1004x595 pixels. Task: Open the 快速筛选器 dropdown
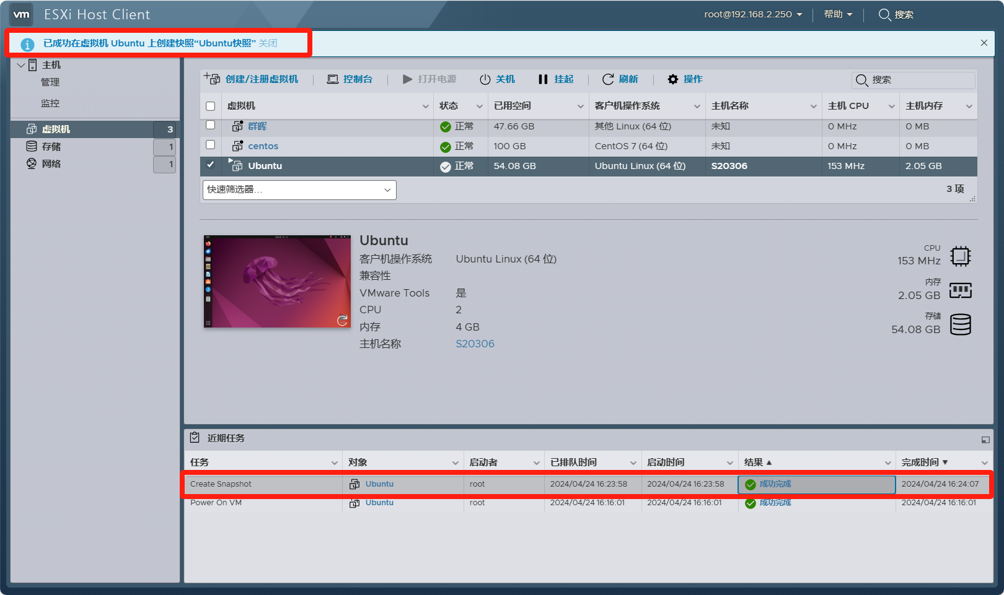click(299, 190)
